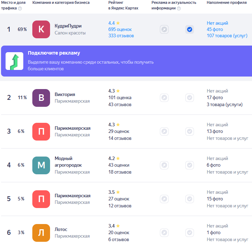Click the Виктория purple avatar icon
Viewport: 252px width, 247px height.
(41, 98)
